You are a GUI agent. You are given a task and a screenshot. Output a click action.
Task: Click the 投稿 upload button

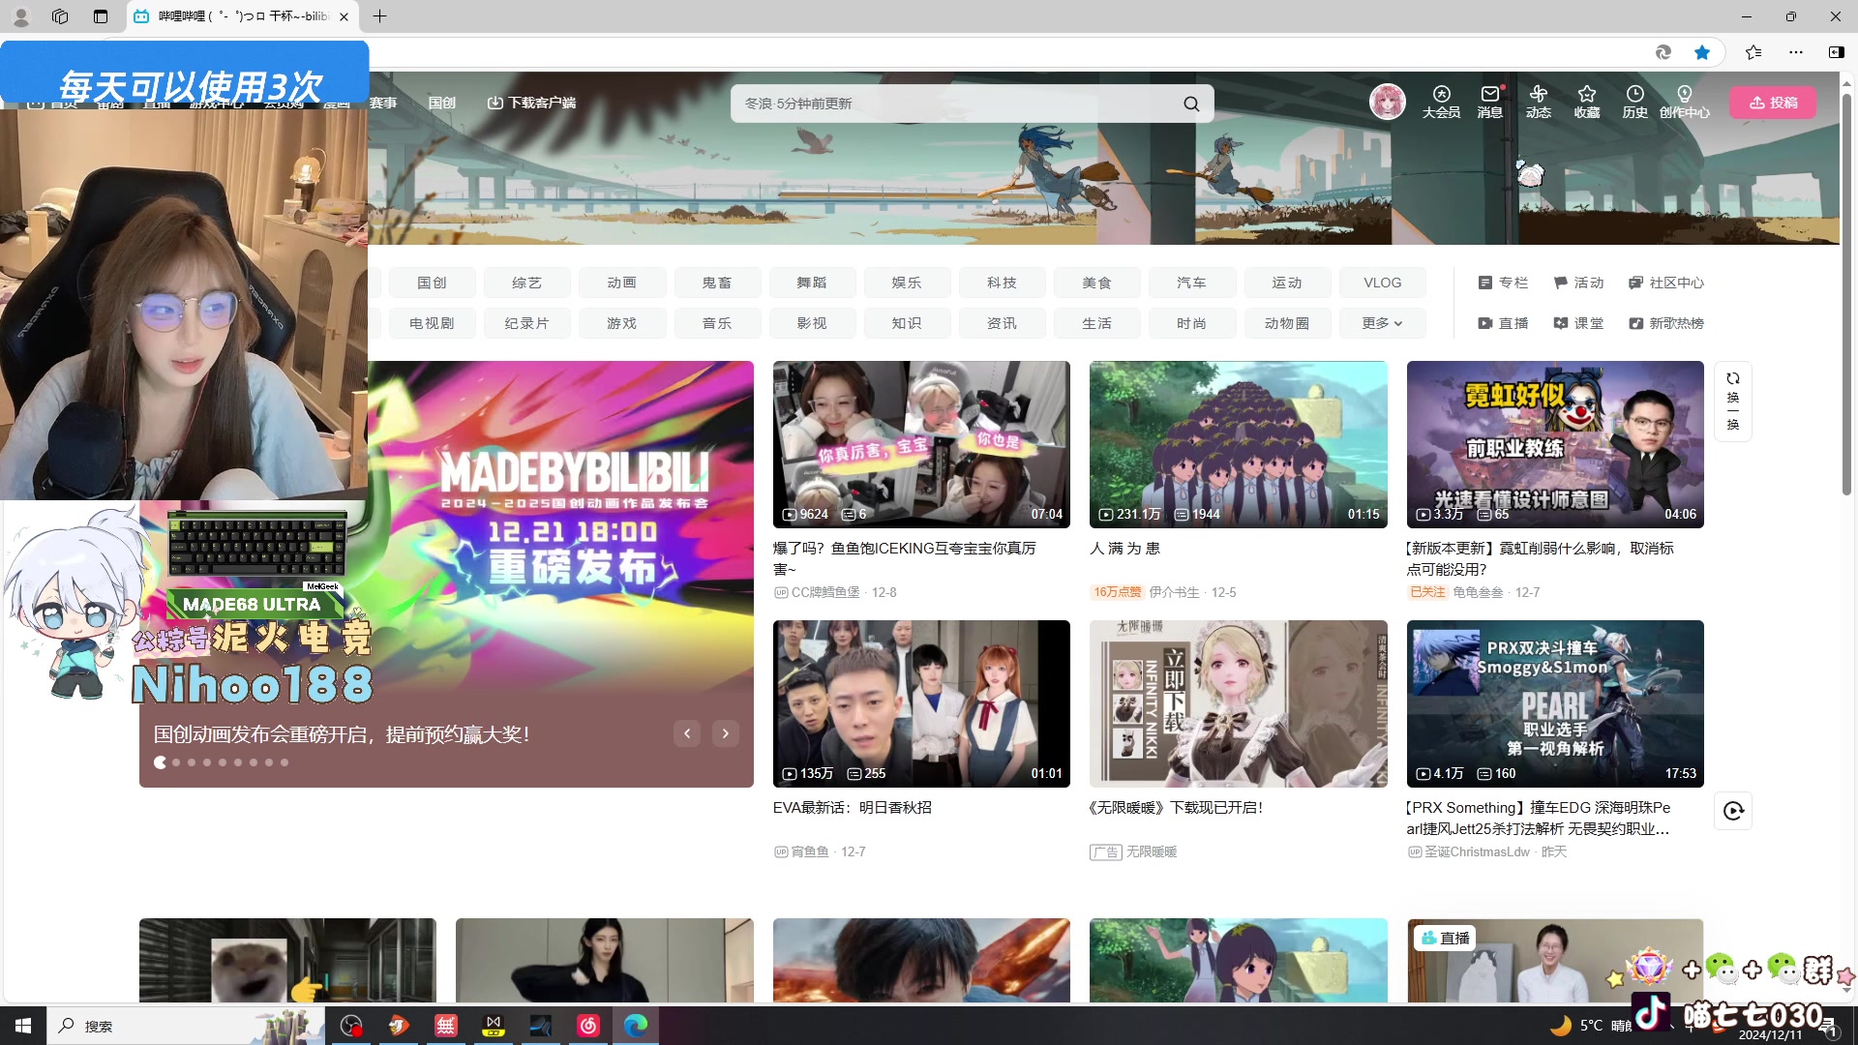click(x=1774, y=103)
